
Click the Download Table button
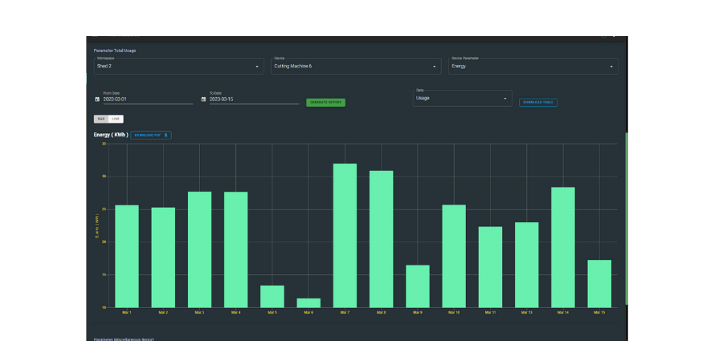click(x=538, y=102)
